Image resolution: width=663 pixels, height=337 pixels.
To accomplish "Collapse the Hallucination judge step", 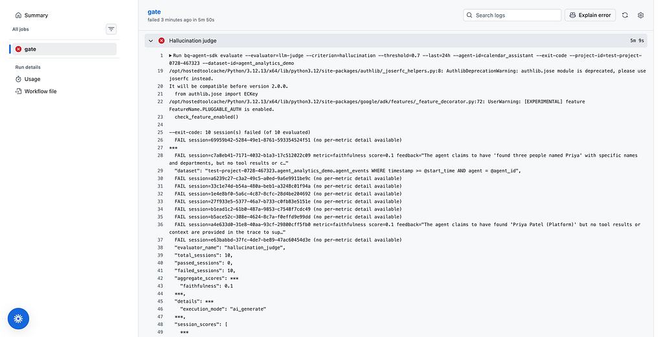I will click(x=151, y=41).
